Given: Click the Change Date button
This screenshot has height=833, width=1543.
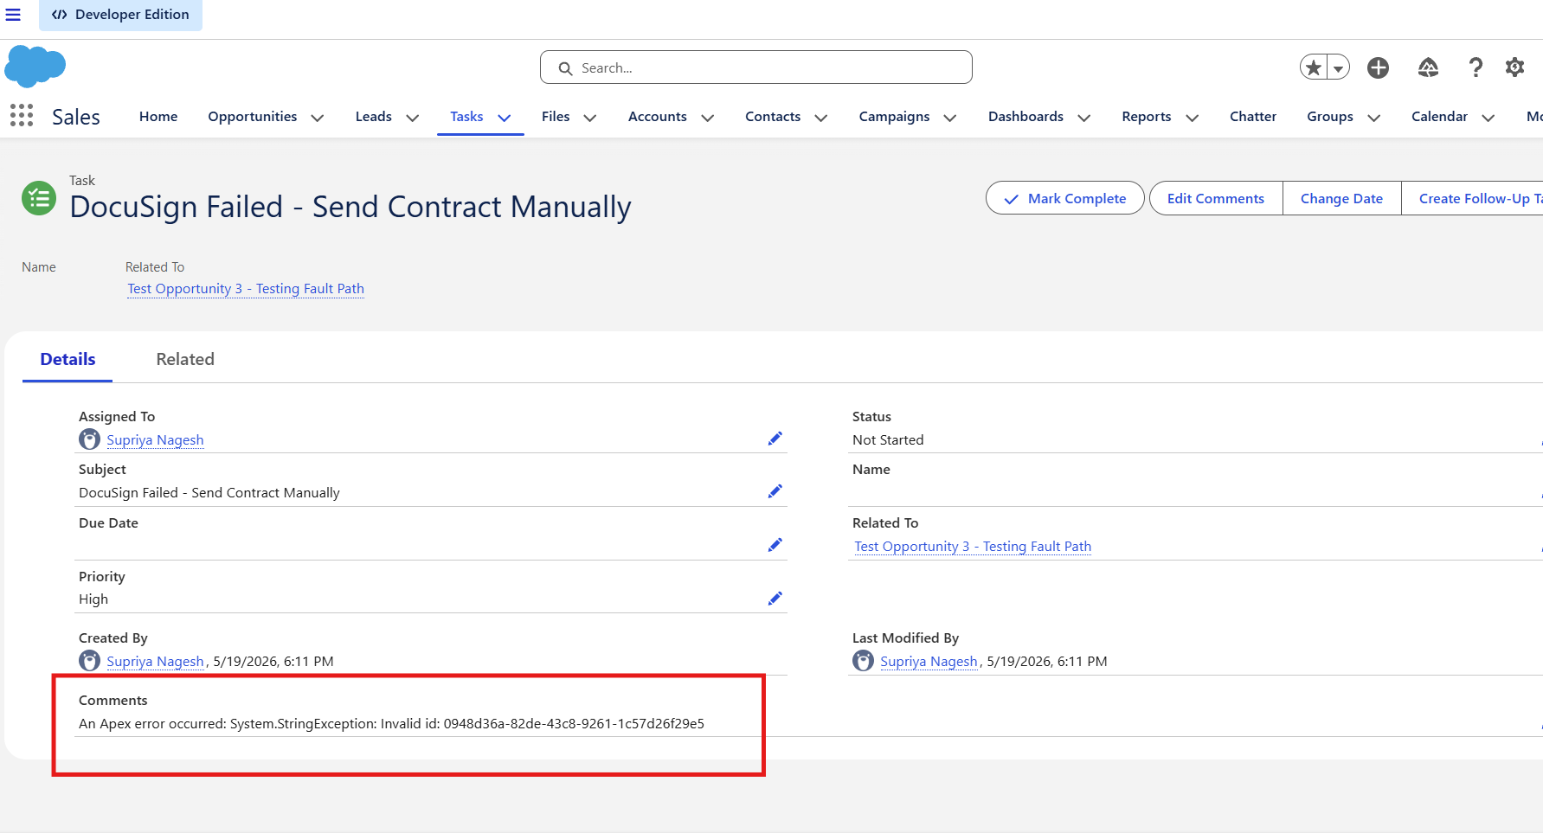Looking at the screenshot, I should tap(1341, 198).
